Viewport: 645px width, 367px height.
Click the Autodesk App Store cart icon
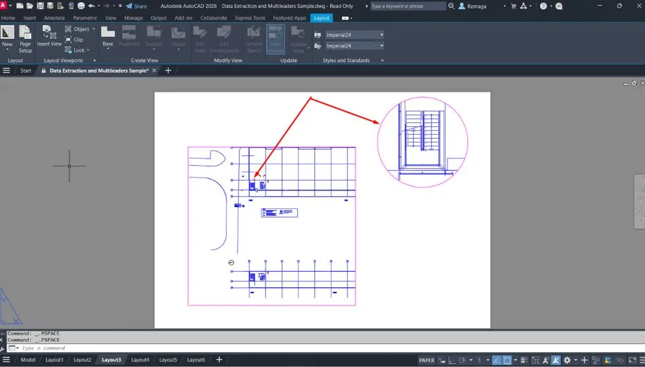(x=514, y=6)
